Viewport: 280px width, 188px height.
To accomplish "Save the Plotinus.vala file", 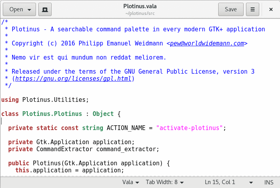I will pos(231,9).
